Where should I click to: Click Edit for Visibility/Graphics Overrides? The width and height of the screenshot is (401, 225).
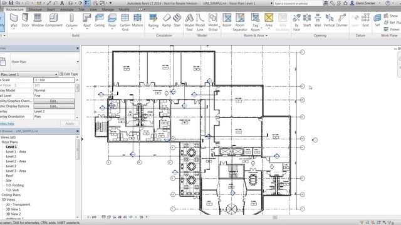point(54,101)
